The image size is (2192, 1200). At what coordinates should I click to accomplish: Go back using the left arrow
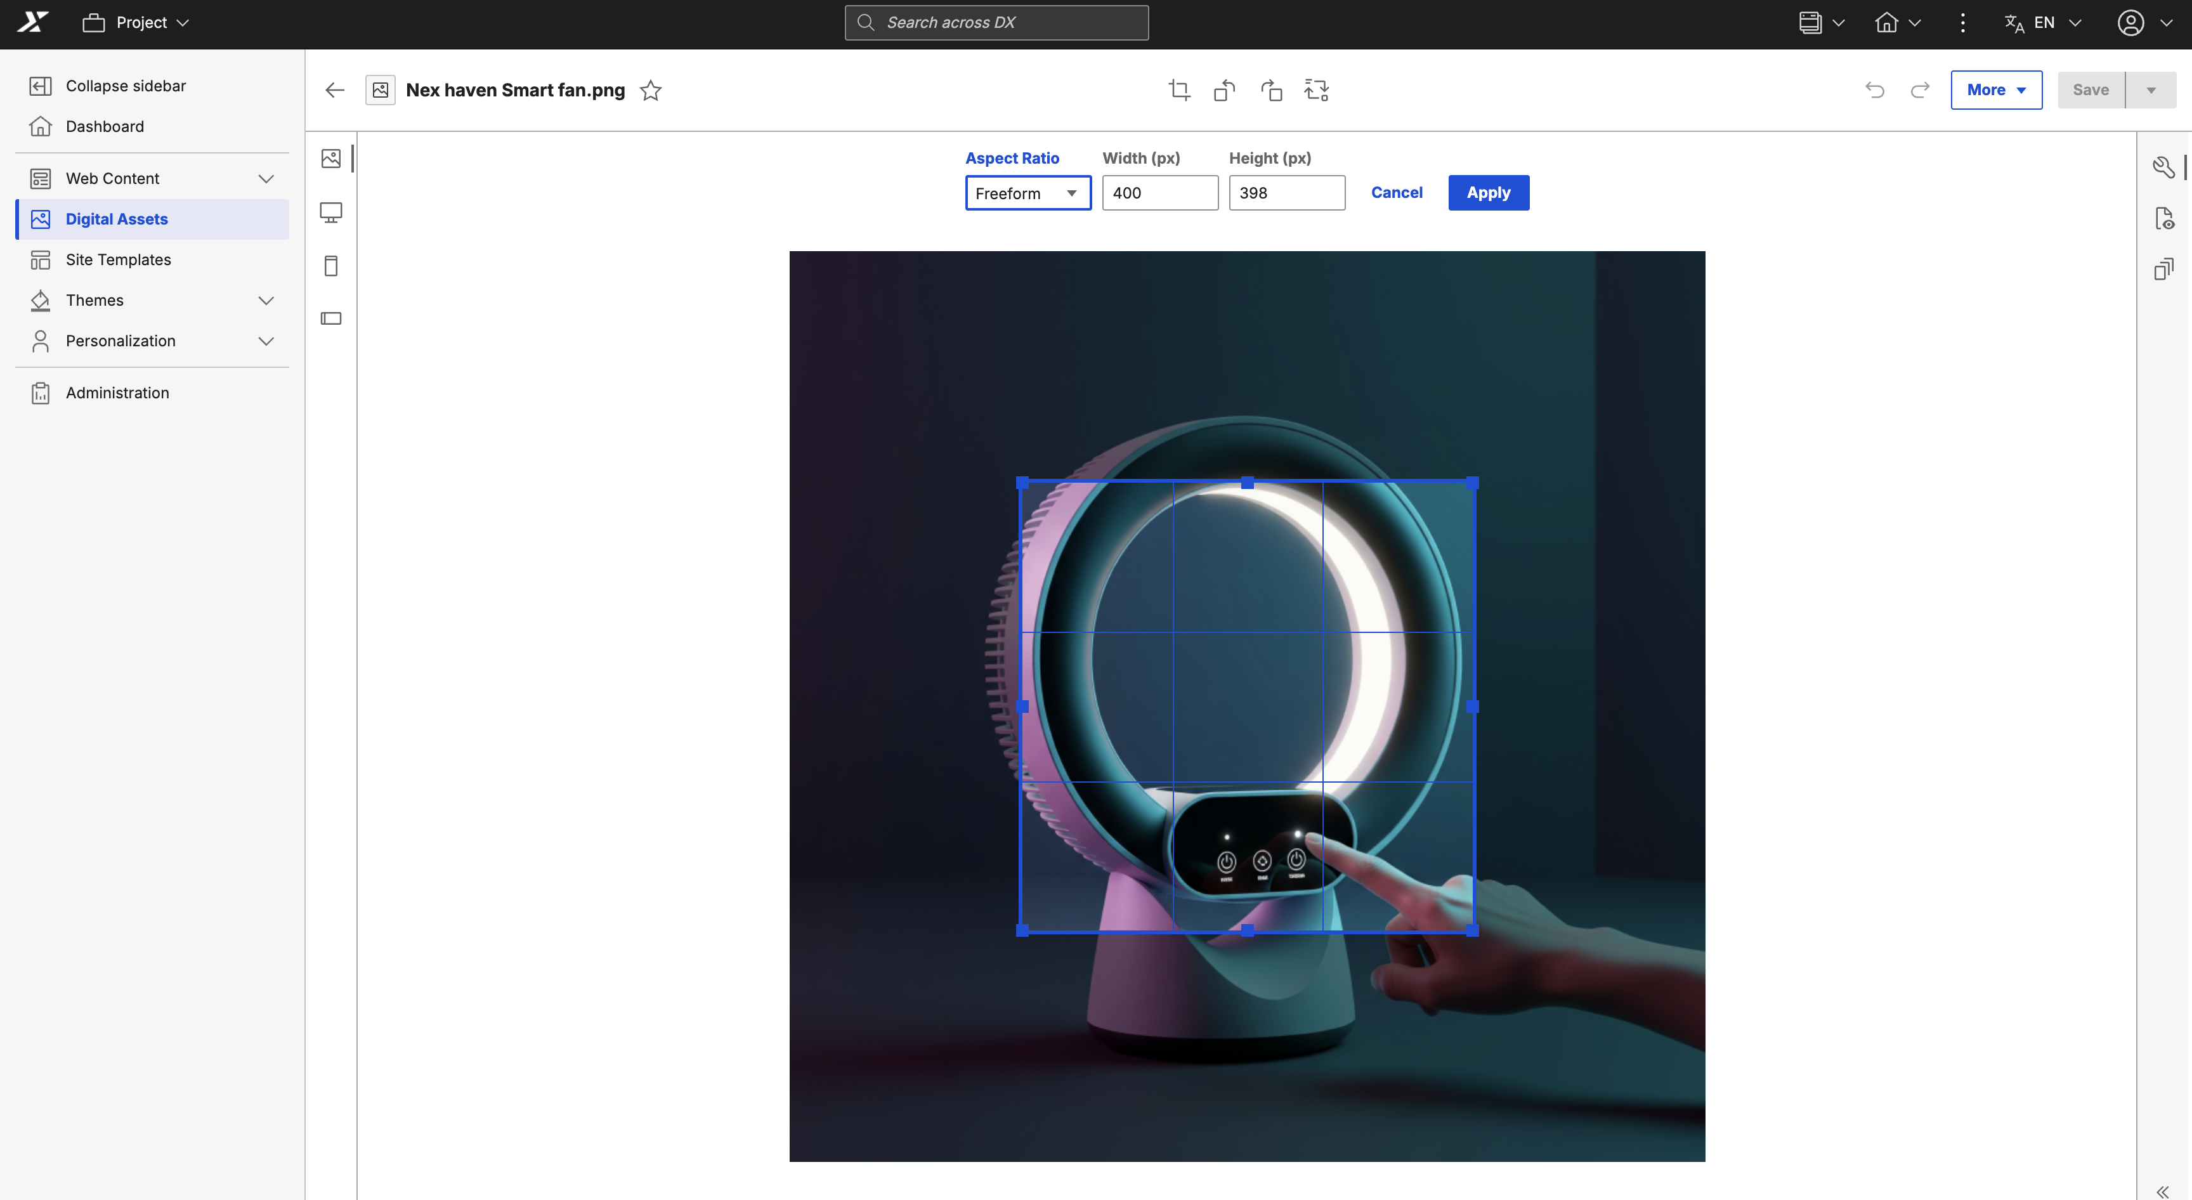tap(334, 89)
